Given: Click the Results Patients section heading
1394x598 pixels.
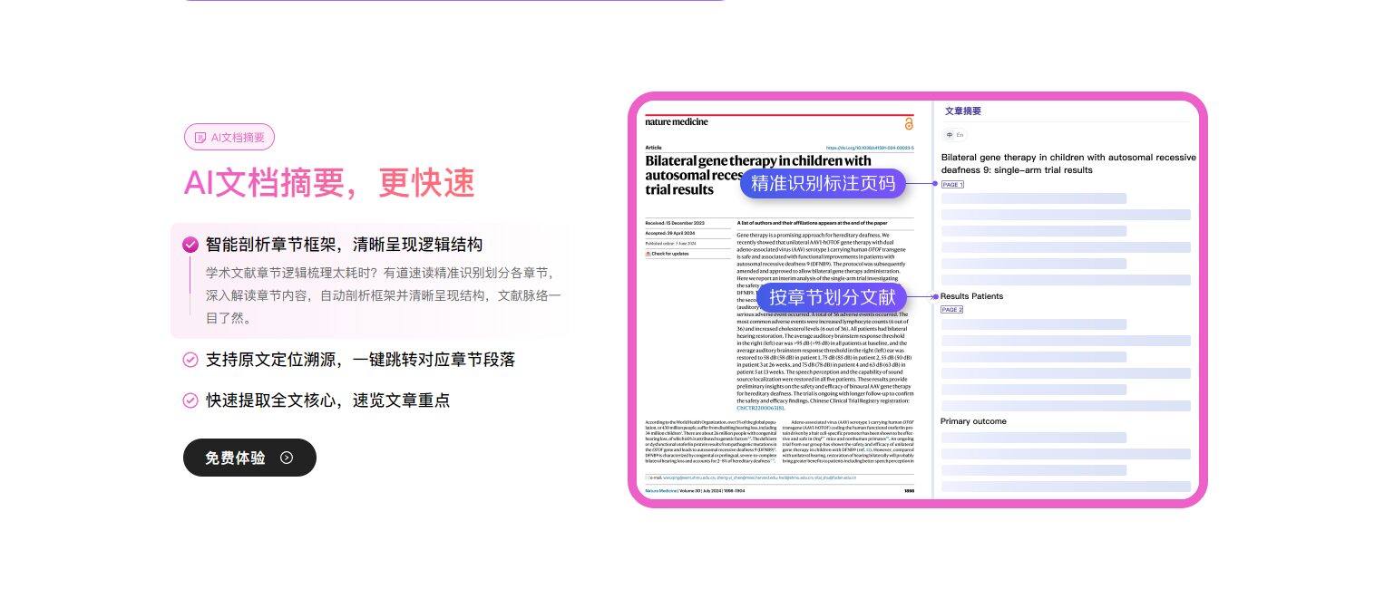Looking at the screenshot, I should [x=972, y=296].
